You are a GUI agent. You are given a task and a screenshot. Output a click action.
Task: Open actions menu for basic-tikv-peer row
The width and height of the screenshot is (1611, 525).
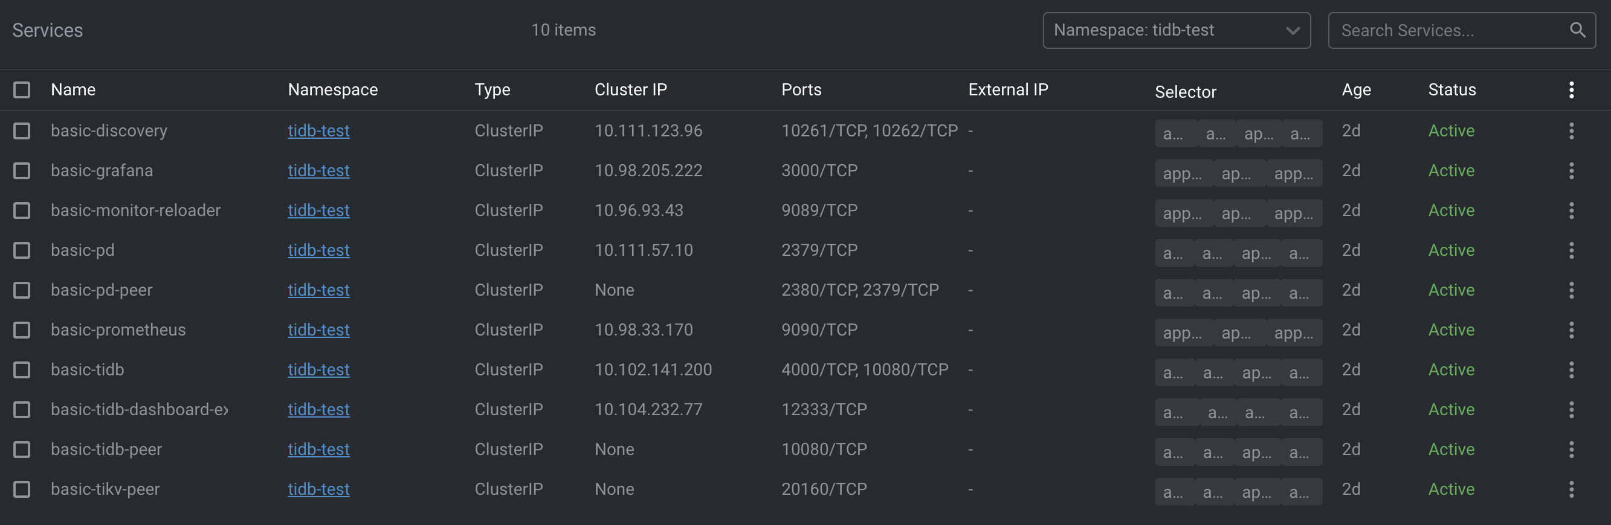[x=1571, y=489]
